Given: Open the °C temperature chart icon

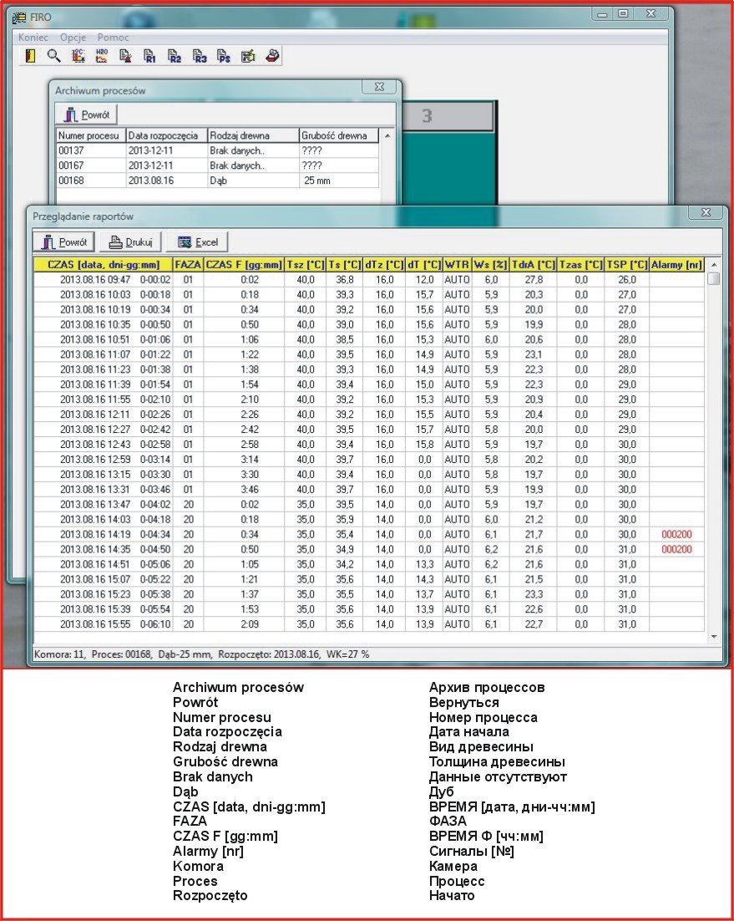Looking at the screenshot, I should (x=78, y=56).
